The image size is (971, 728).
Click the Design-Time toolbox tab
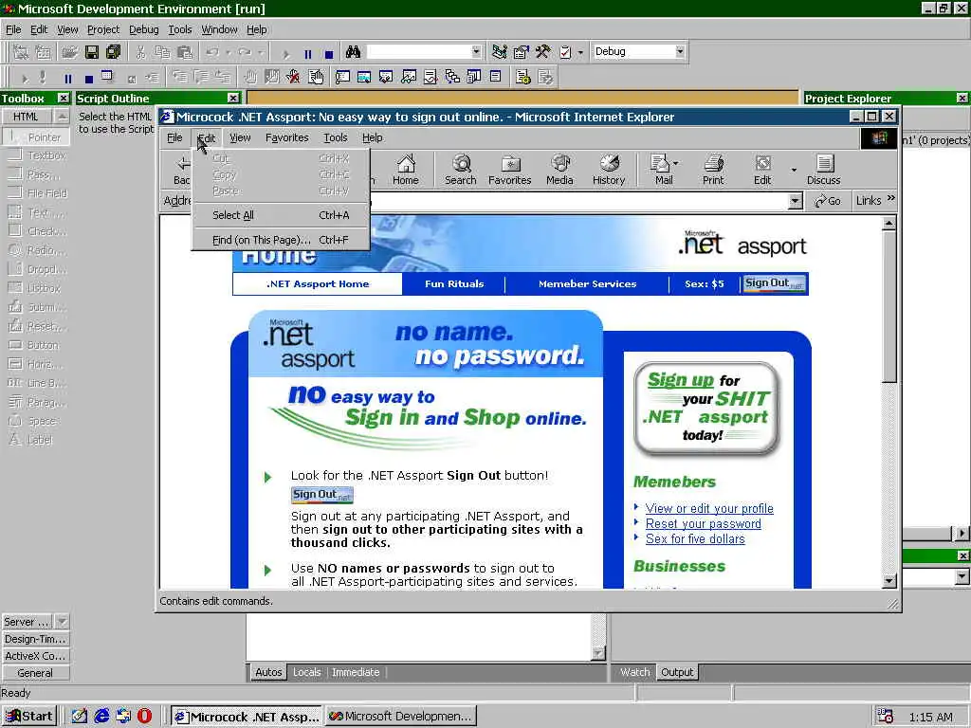coord(35,639)
